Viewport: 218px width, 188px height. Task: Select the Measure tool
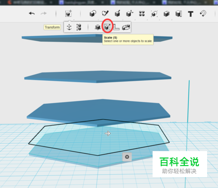pyautogui.click(x=179, y=14)
